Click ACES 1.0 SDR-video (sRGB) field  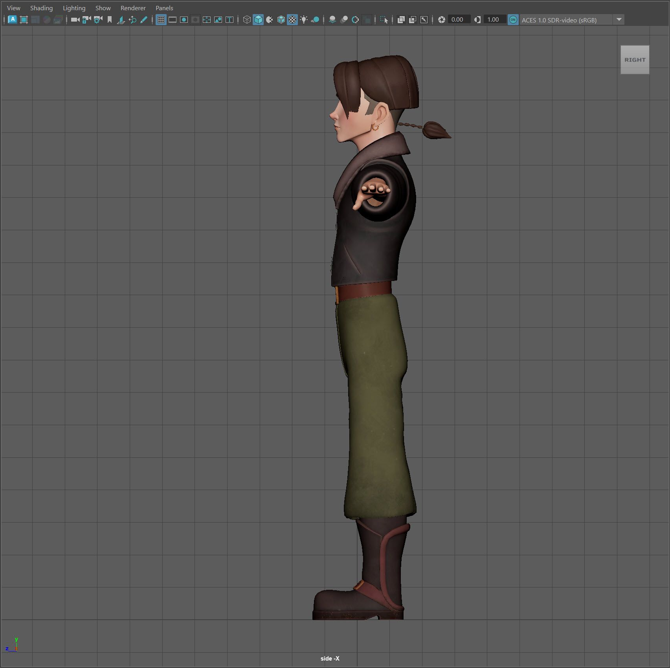pyautogui.click(x=566, y=20)
